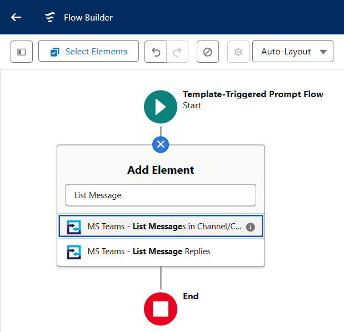Viewport: 344px width, 332px height.
Task: Click the Flow Builder logo icon
Action: click(50, 17)
